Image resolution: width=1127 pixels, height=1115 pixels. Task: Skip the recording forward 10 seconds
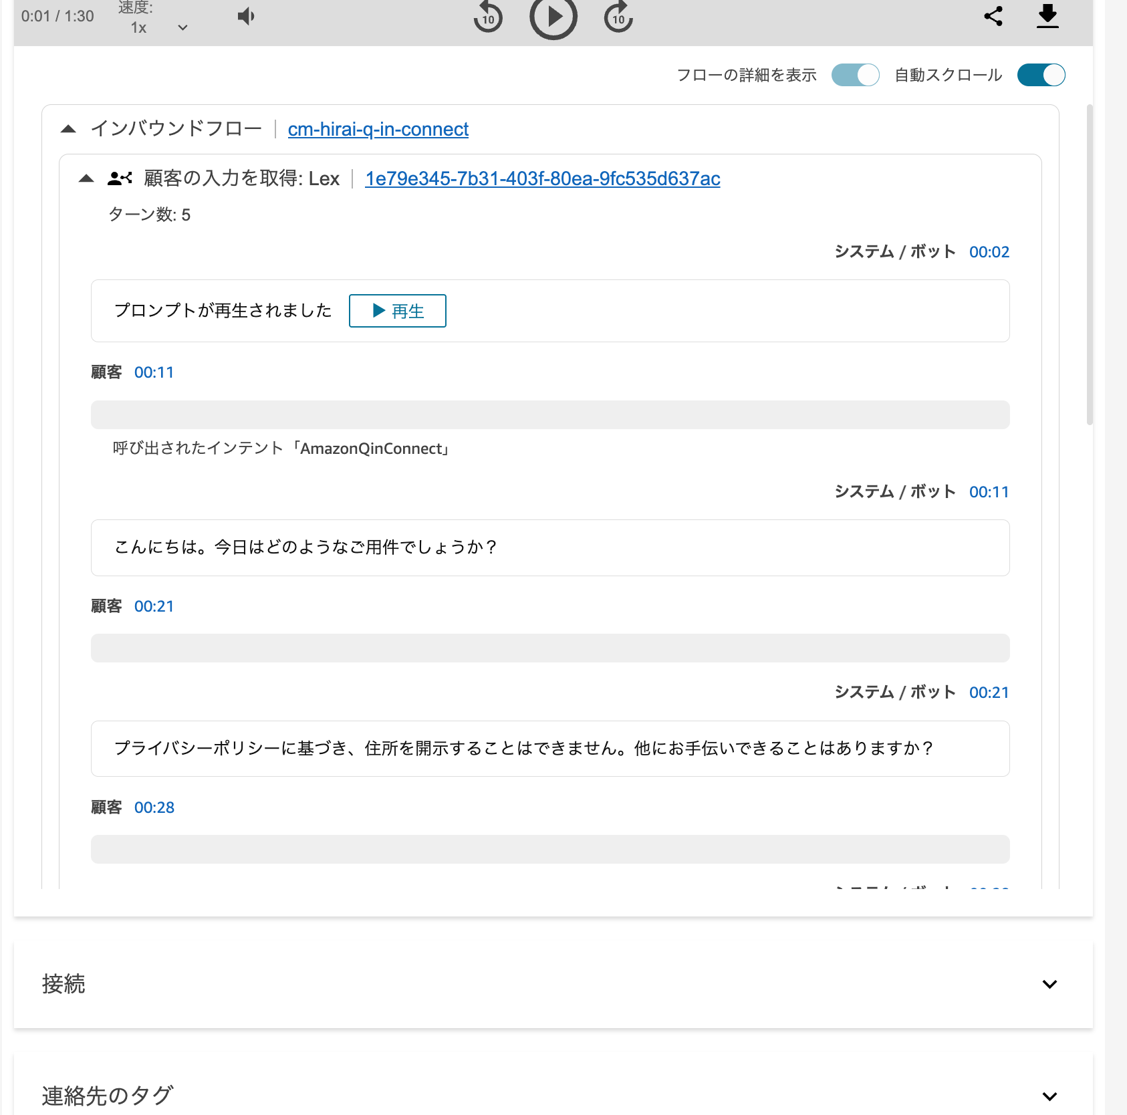click(618, 17)
